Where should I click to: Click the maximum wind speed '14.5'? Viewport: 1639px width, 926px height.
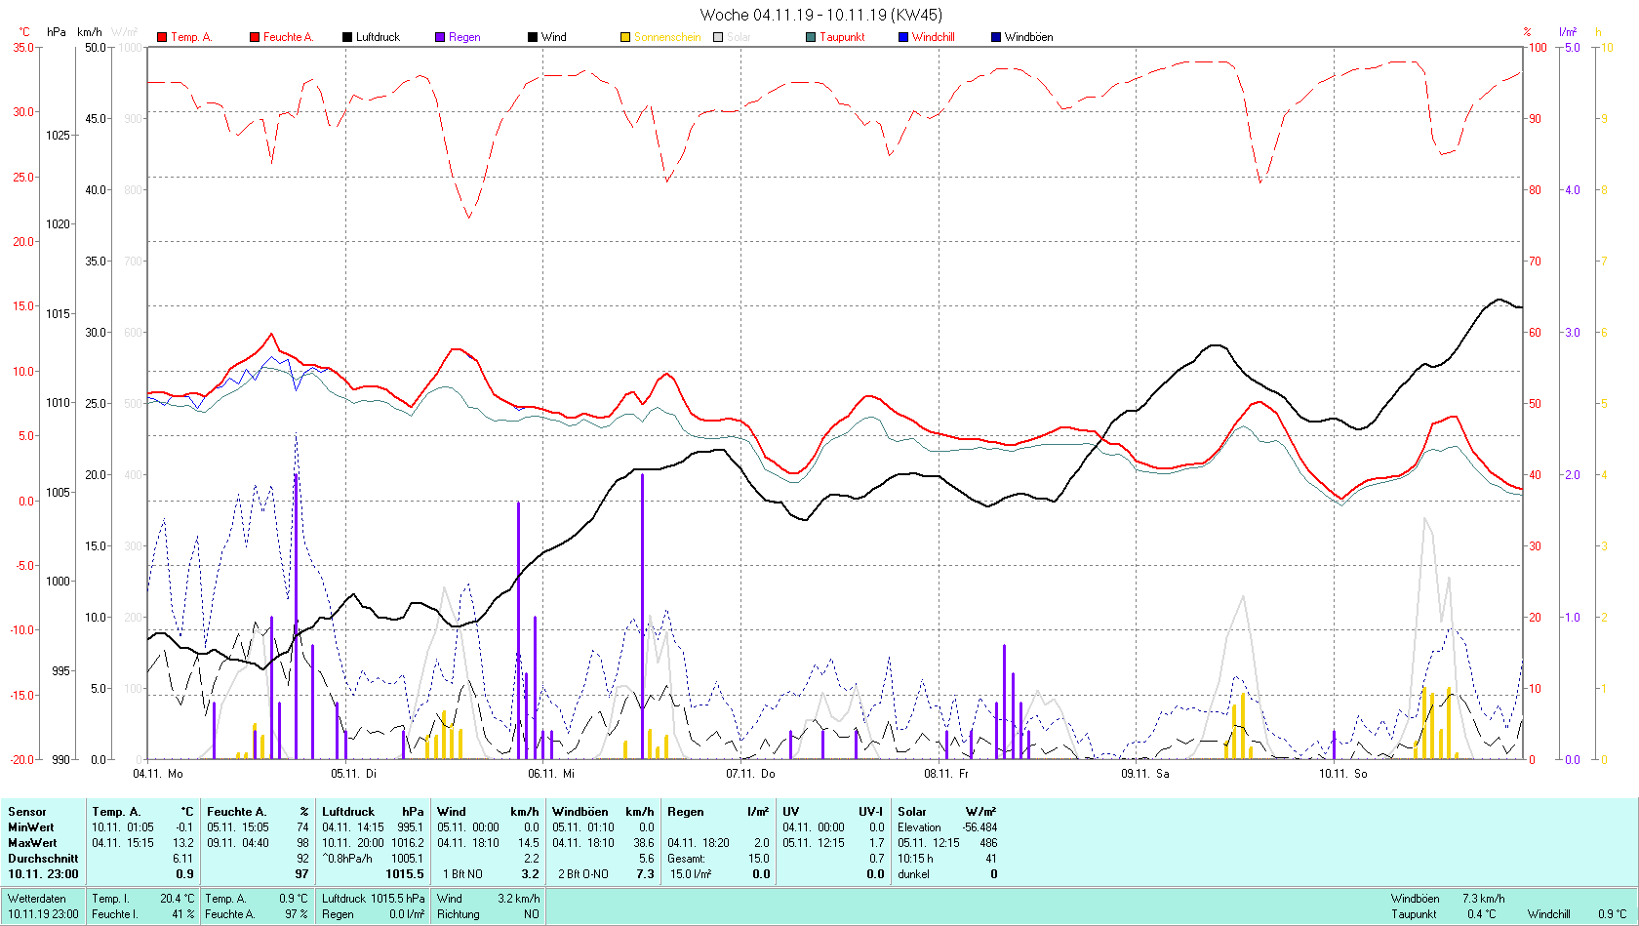pos(528,843)
